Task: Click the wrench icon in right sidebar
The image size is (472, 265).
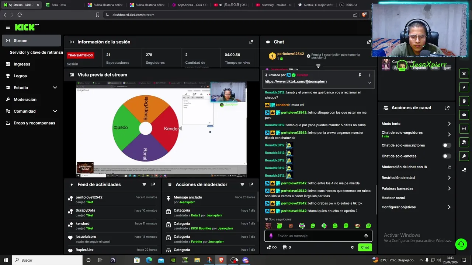Action: (x=464, y=156)
